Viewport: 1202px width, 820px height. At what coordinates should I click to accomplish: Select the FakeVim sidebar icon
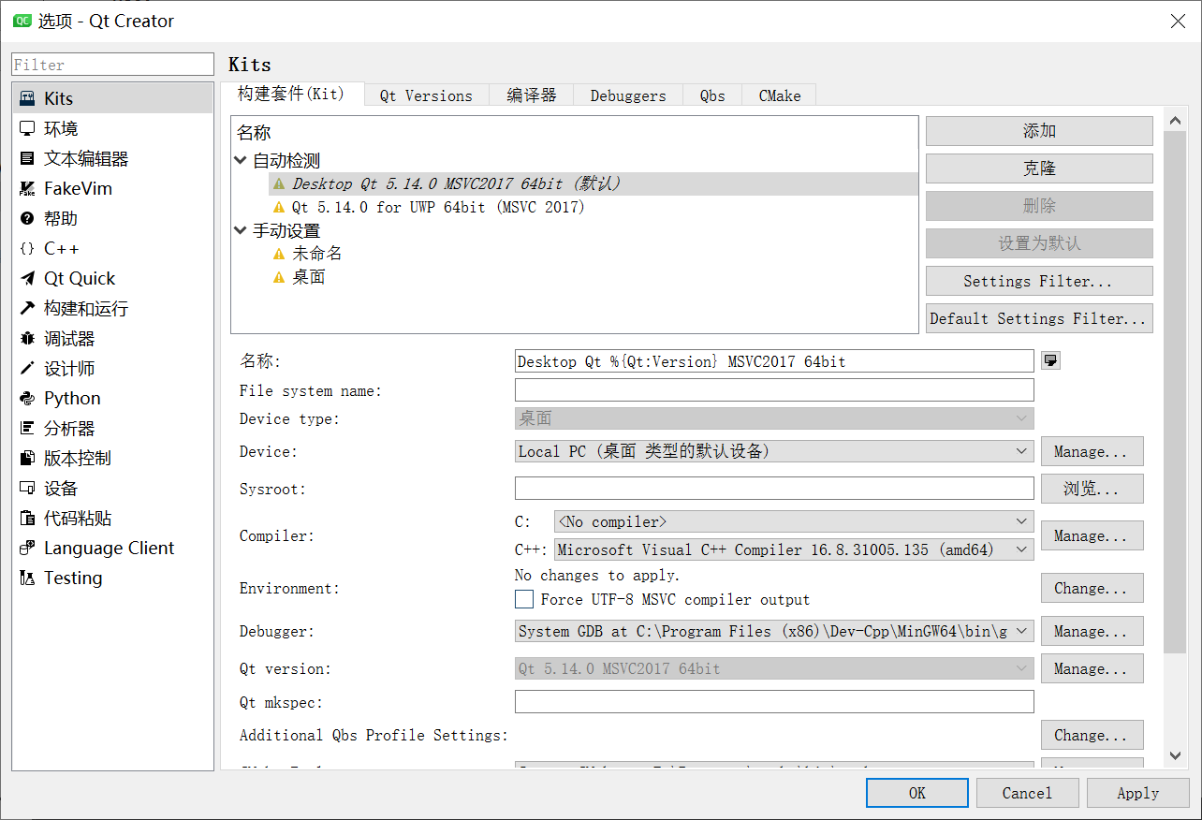pyautogui.click(x=70, y=188)
